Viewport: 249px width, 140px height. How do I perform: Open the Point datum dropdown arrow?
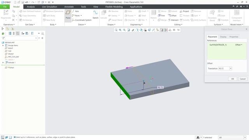point(81,16)
